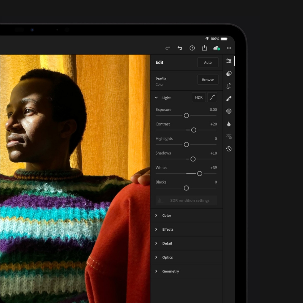The height and width of the screenshot is (303, 303).
Task: Click Browse to choose a profile
Action: click(208, 80)
